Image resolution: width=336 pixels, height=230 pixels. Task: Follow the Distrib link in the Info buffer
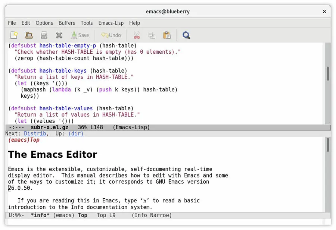36,133
